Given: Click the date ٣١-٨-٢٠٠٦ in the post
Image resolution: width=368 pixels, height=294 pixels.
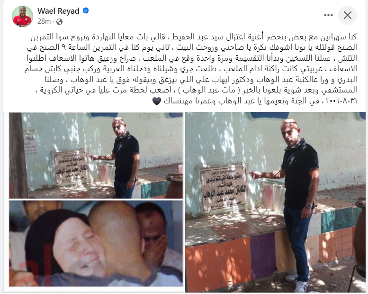Looking at the screenshot, I should click(x=341, y=101).
